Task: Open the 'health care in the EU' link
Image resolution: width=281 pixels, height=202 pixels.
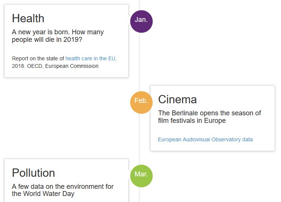Action: tap(90, 58)
